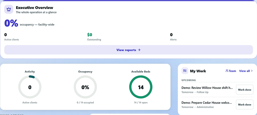257x115 pixels.
Task: Click the View all link in My Work
Action: 246,71
